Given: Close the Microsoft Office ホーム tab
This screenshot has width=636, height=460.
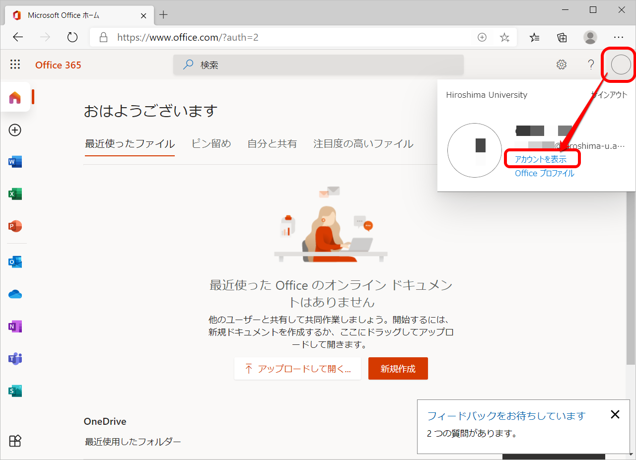Looking at the screenshot, I should [x=144, y=15].
